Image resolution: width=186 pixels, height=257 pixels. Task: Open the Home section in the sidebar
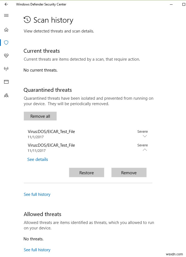(x=6, y=29)
